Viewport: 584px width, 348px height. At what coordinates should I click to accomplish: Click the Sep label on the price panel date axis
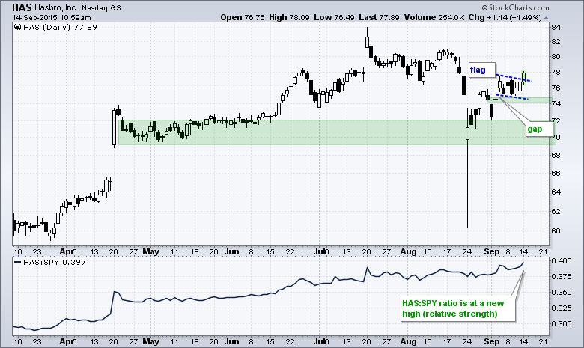click(x=492, y=251)
